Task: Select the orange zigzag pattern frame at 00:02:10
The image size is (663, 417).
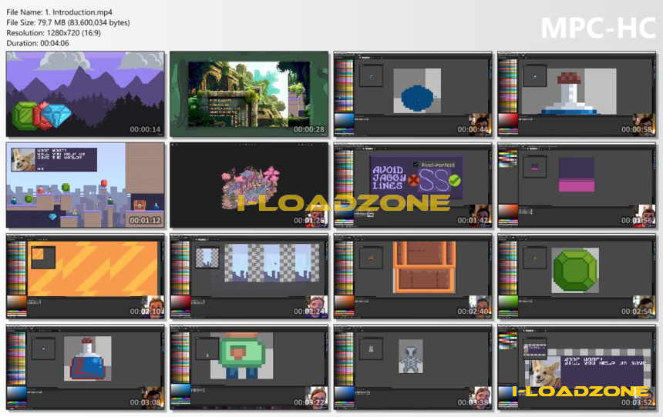Action: tap(86, 276)
